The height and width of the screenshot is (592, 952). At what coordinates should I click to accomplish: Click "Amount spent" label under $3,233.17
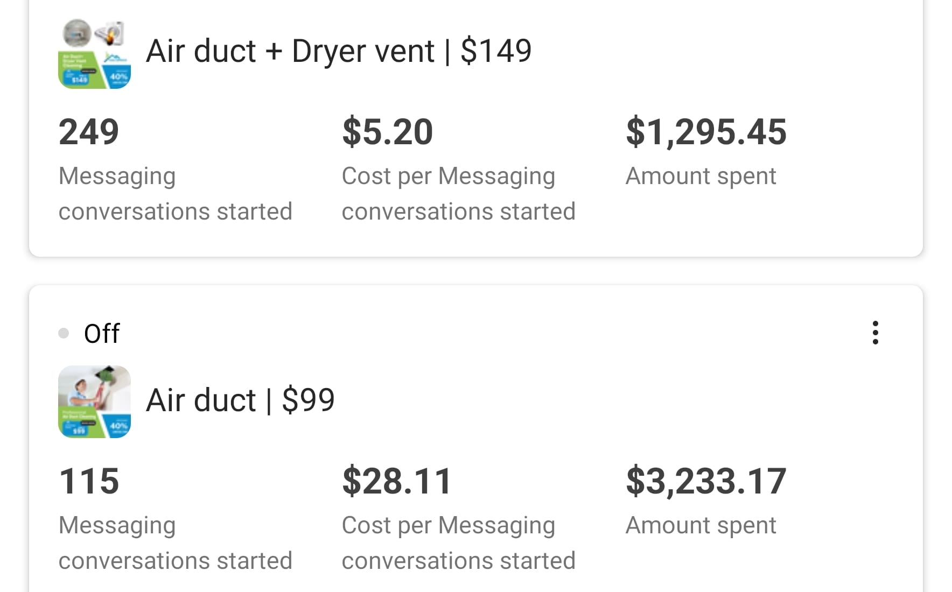[x=701, y=525]
